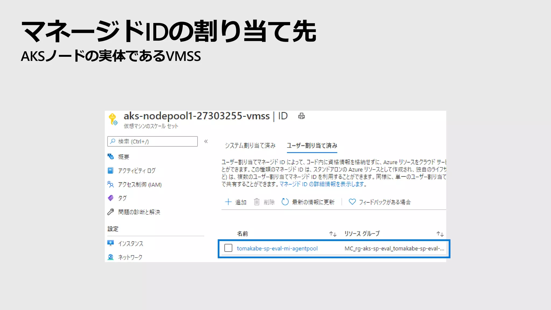The height and width of the screenshot is (310, 551).
Task: Click the managed identity key icon
Action: pyautogui.click(x=113, y=119)
